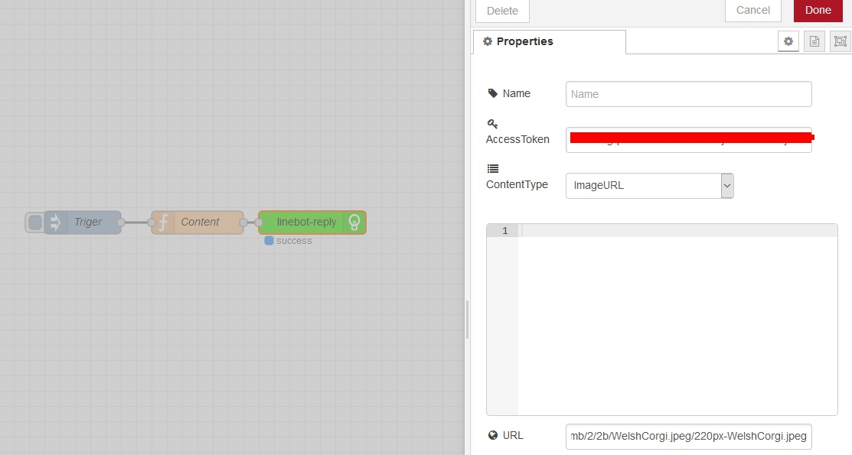Click the ContentType label
Screen dimensions: 852x455
517,184
